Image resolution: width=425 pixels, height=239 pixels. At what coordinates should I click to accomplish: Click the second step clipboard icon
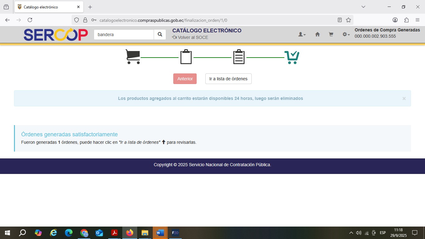pyautogui.click(x=186, y=57)
